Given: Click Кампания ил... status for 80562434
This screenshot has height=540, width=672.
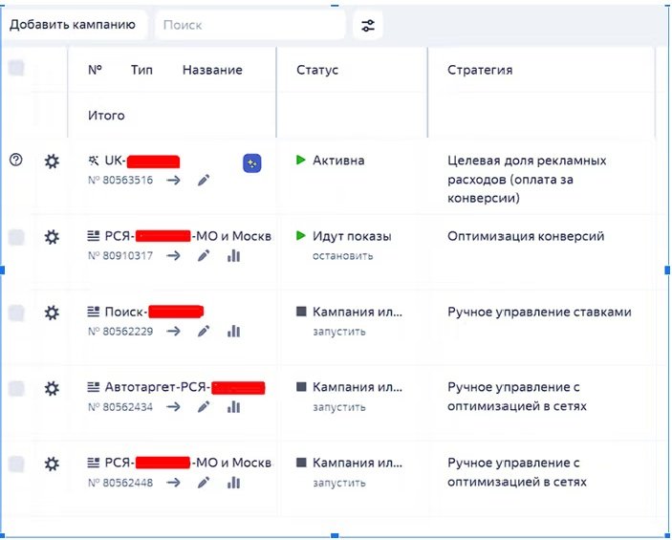Looking at the screenshot, I should tap(358, 387).
